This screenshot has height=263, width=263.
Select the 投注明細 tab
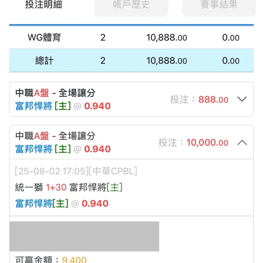[x=44, y=5]
